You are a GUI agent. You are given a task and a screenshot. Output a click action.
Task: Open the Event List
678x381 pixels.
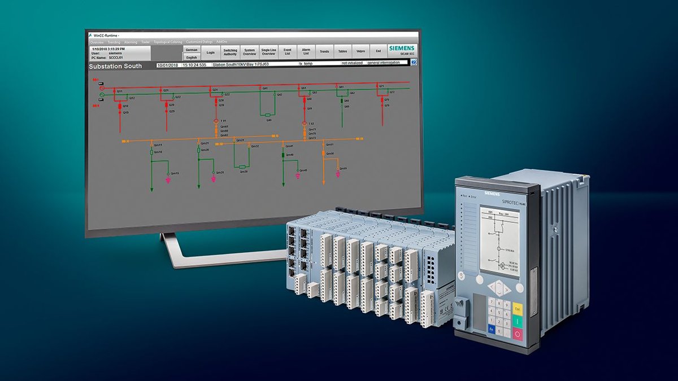click(287, 52)
